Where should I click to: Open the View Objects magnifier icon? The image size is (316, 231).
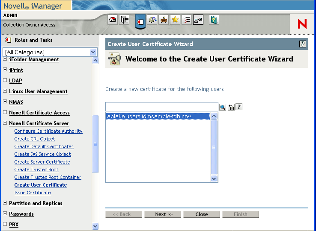coord(152,20)
